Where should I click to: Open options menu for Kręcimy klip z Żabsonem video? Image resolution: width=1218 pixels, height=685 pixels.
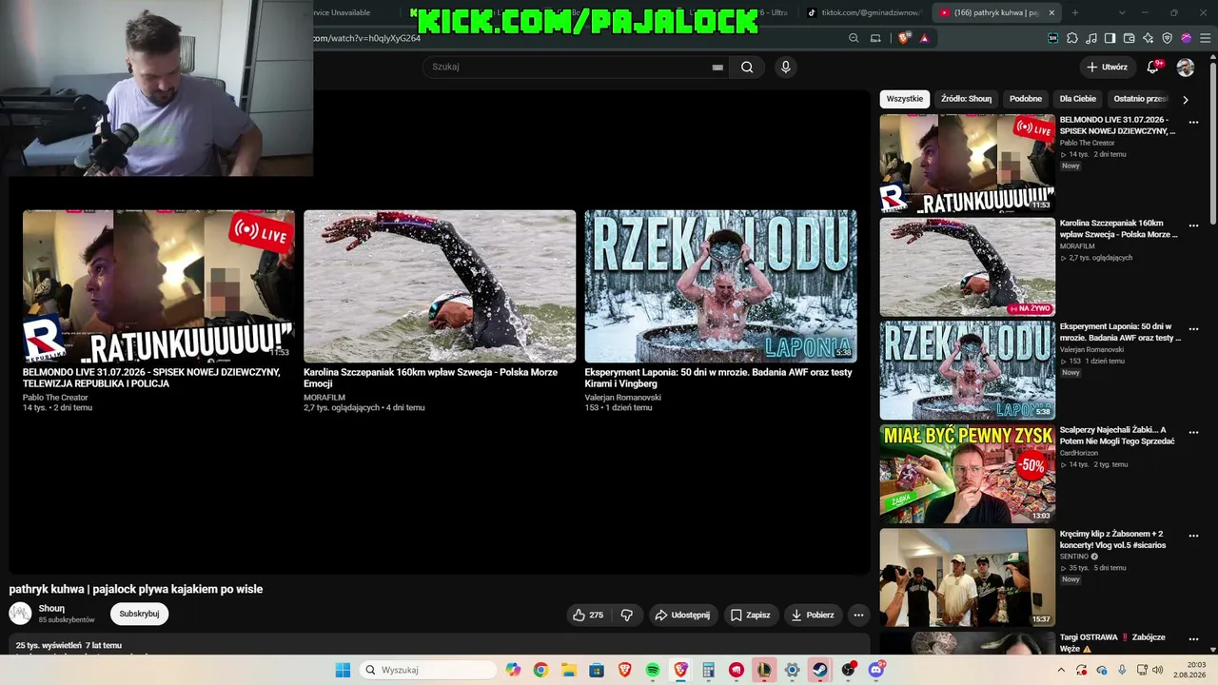pyautogui.click(x=1193, y=536)
